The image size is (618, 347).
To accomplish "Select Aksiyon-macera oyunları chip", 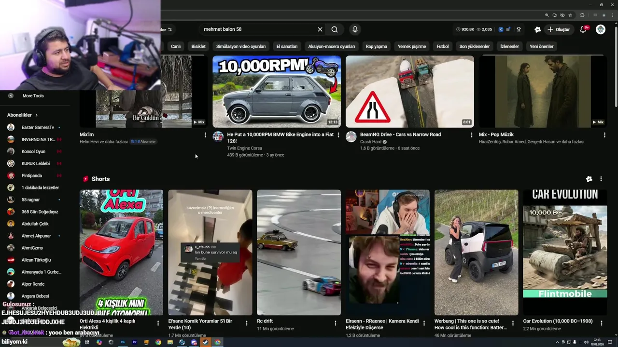I will 332,46.
